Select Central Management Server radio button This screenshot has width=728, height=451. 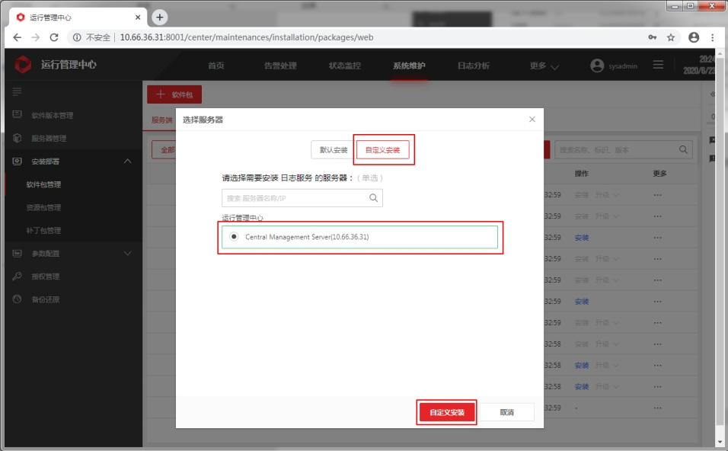click(x=234, y=237)
